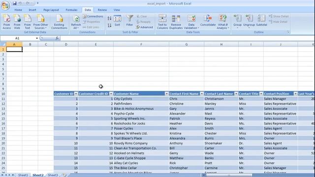Image resolution: width=315 pixels, height=177 pixels.
Task: Expand the Name Box dropdown
Action: pos(37,38)
